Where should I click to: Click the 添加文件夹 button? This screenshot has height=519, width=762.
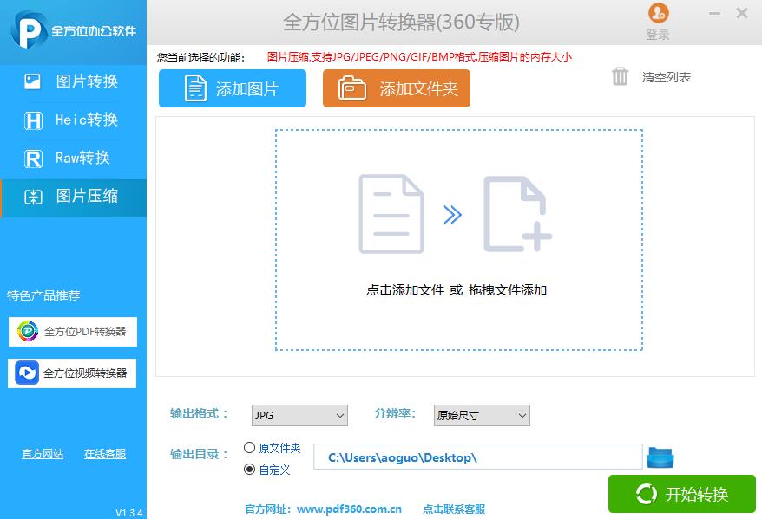(x=397, y=88)
